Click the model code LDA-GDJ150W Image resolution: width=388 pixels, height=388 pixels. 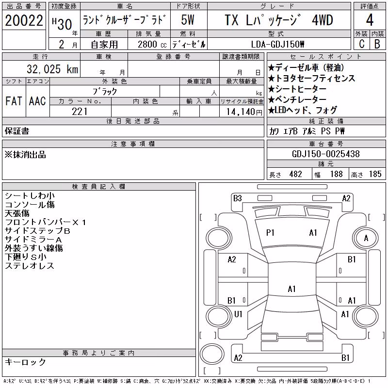[x=277, y=44]
